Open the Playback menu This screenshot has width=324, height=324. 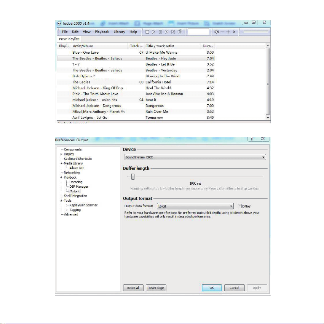[102, 32]
